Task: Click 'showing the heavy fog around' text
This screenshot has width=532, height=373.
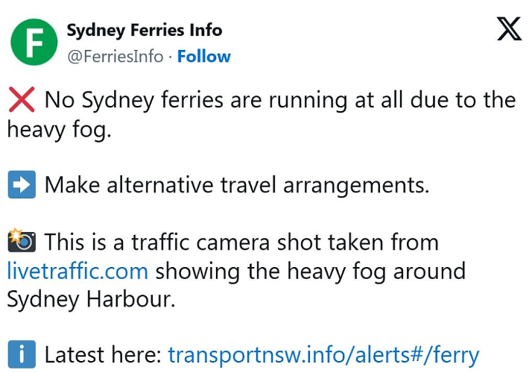Action: pyautogui.click(x=311, y=271)
